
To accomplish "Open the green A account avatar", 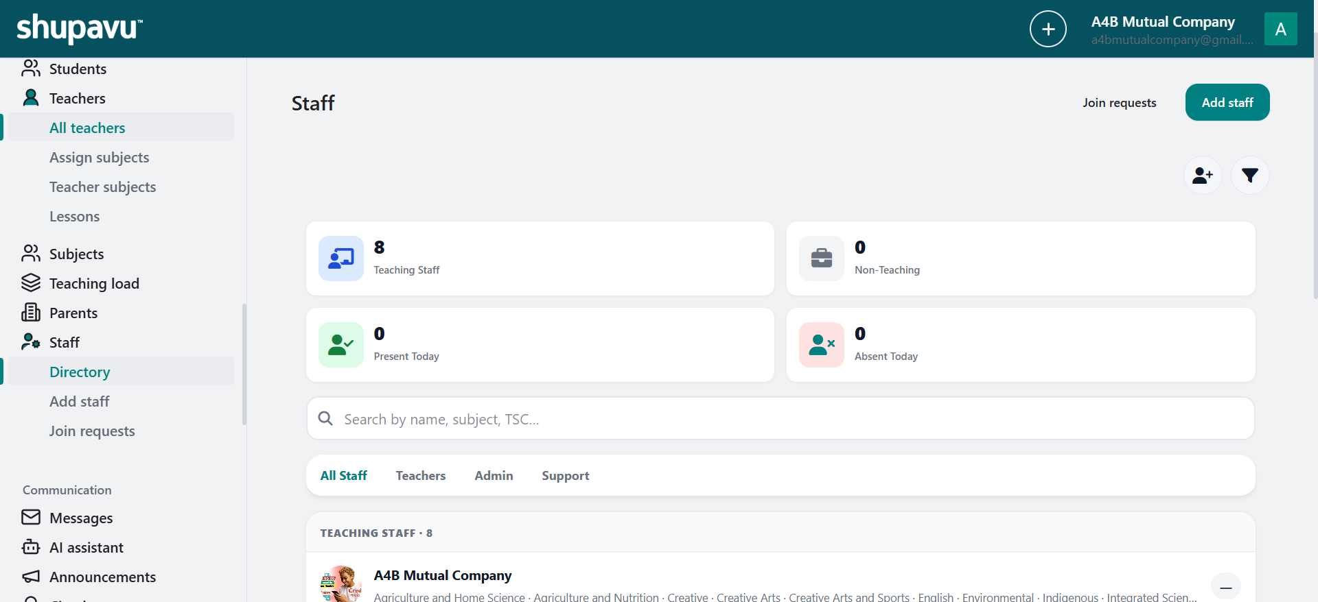I will click(1280, 29).
